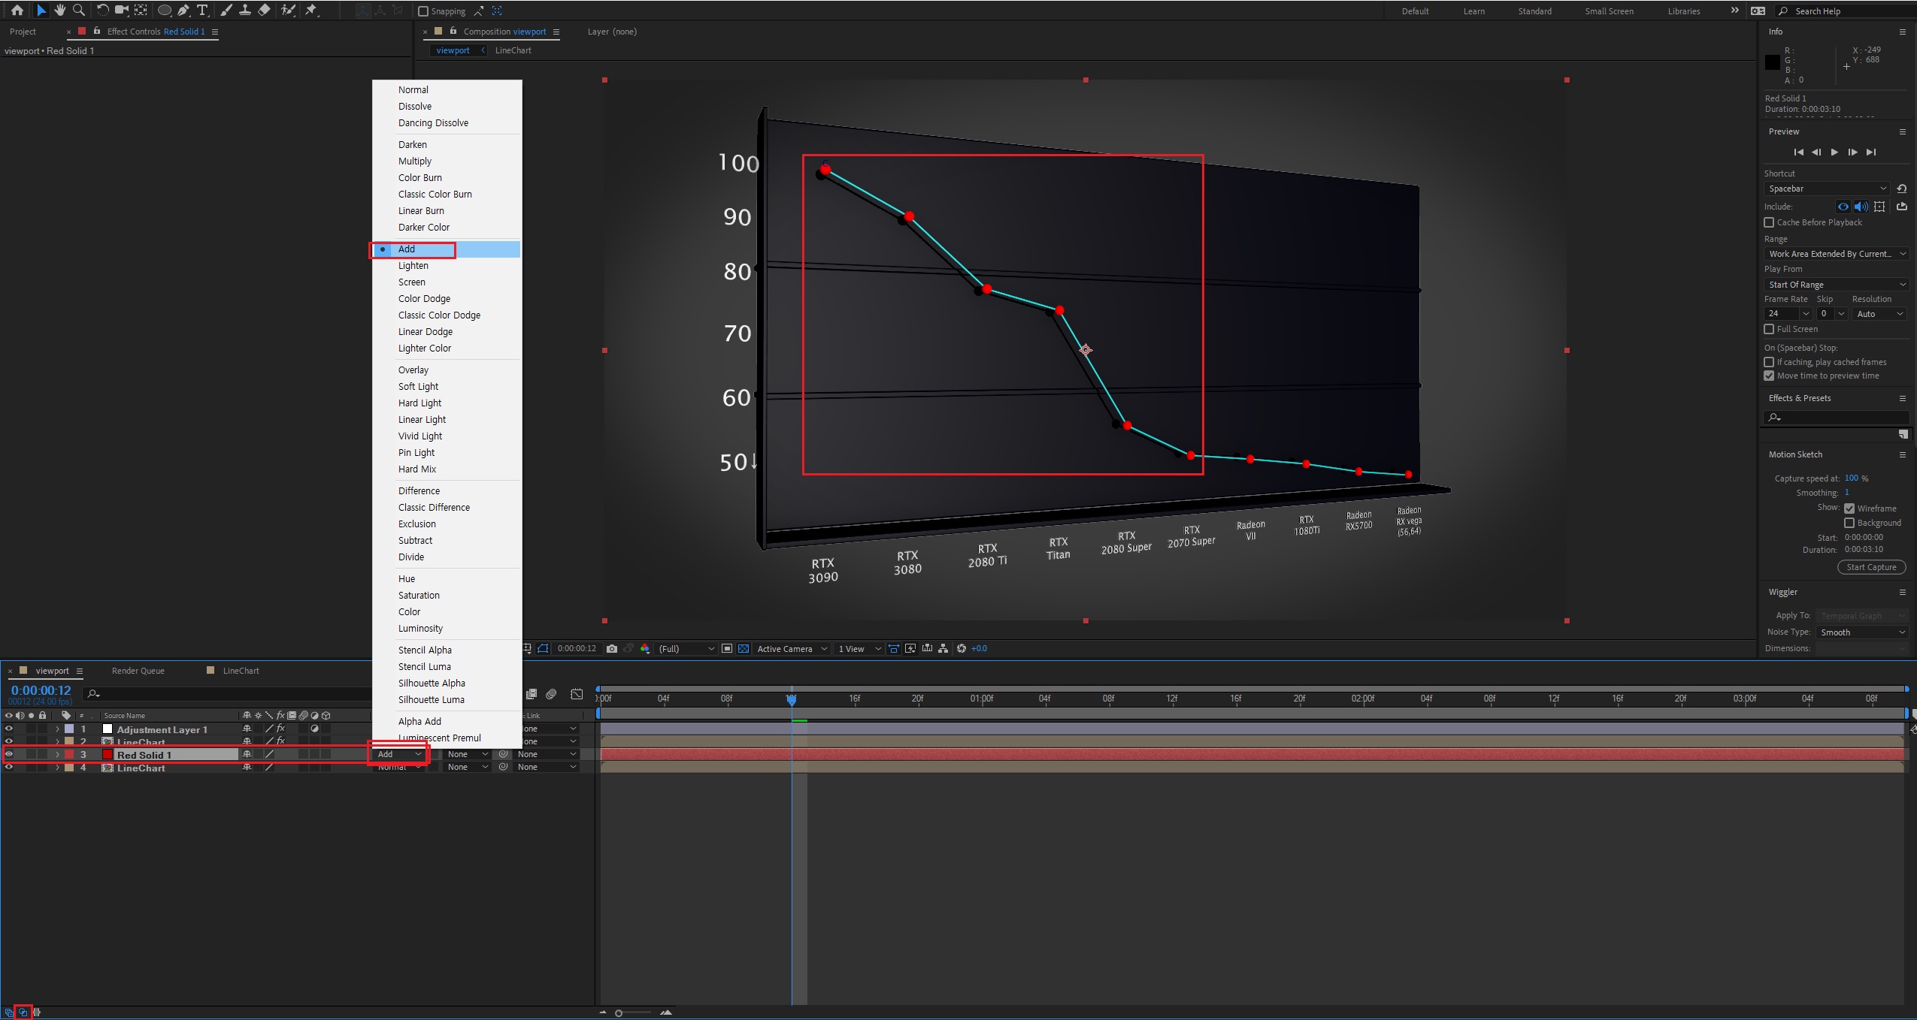Image resolution: width=1917 pixels, height=1020 pixels.
Task: Select the Zoom magnifier tool
Action: coord(78,11)
